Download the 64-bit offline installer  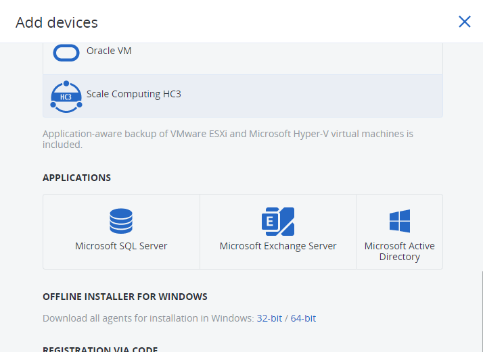(x=303, y=318)
